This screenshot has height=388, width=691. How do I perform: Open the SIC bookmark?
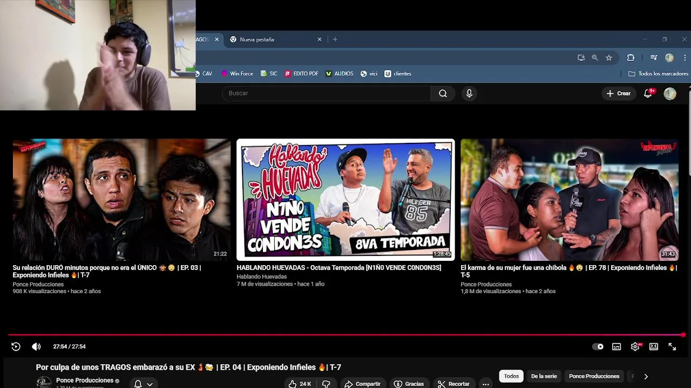[x=269, y=74]
